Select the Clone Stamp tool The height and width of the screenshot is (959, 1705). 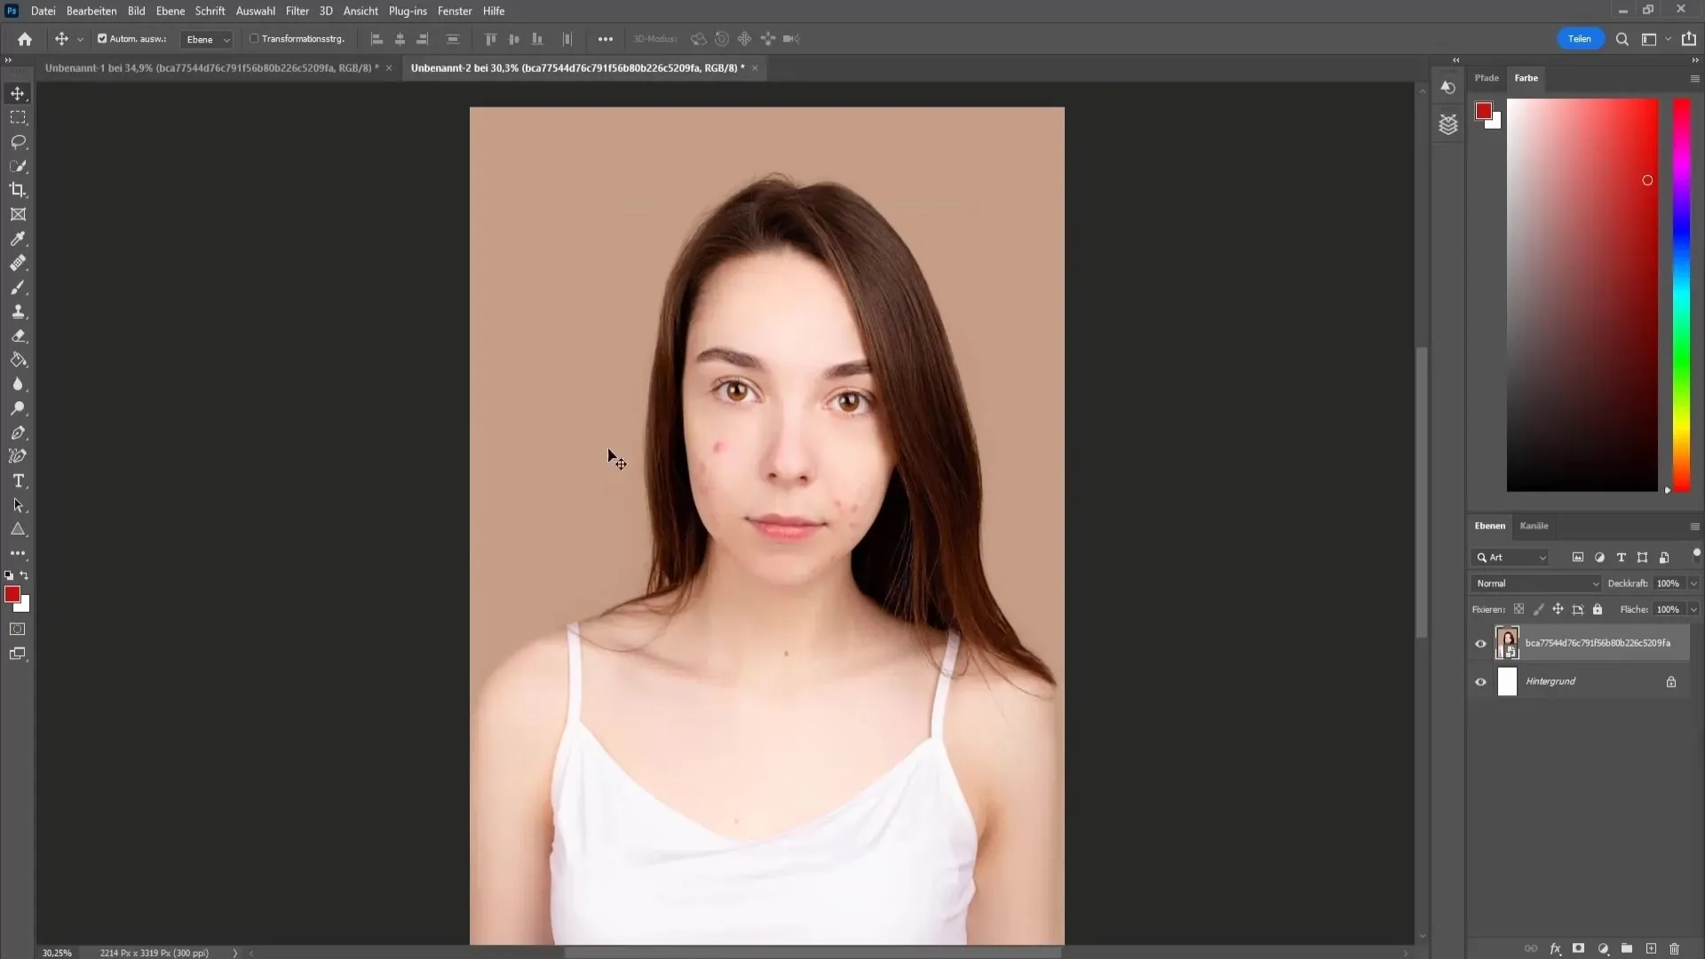(18, 312)
